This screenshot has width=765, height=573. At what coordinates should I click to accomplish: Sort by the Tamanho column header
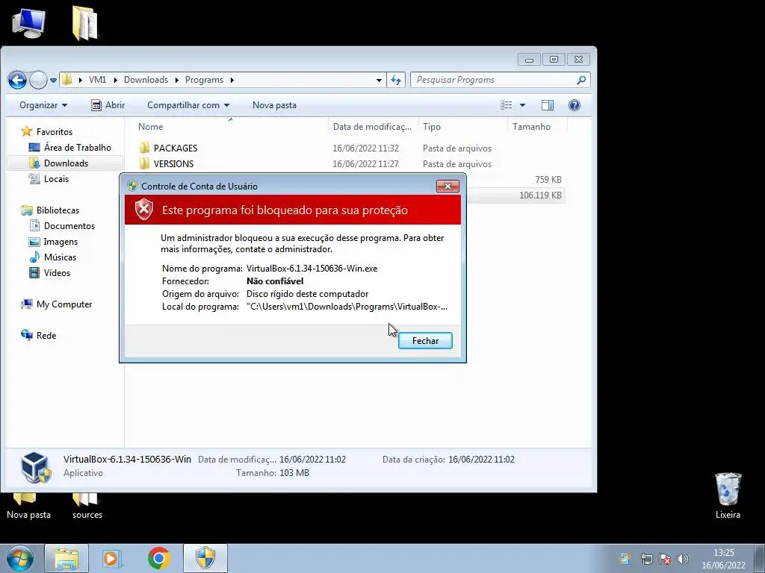click(531, 127)
